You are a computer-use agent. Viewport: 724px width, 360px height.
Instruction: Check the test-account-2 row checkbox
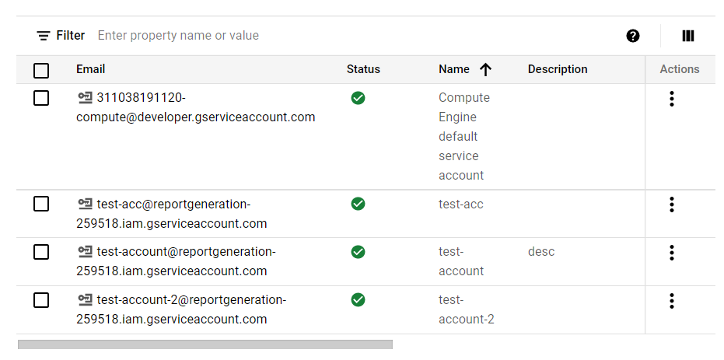(41, 301)
